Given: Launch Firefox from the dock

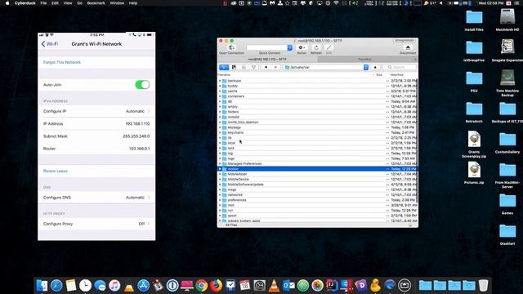Looking at the screenshot, I should (x=216, y=285).
